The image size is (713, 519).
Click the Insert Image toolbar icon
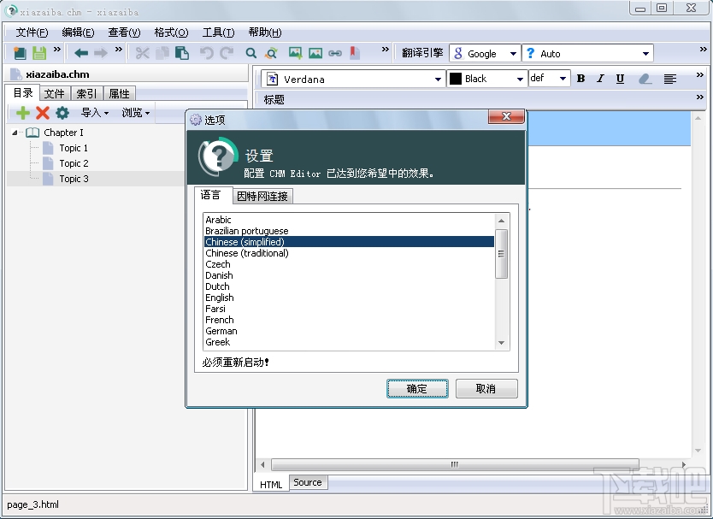pyautogui.click(x=296, y=53)
